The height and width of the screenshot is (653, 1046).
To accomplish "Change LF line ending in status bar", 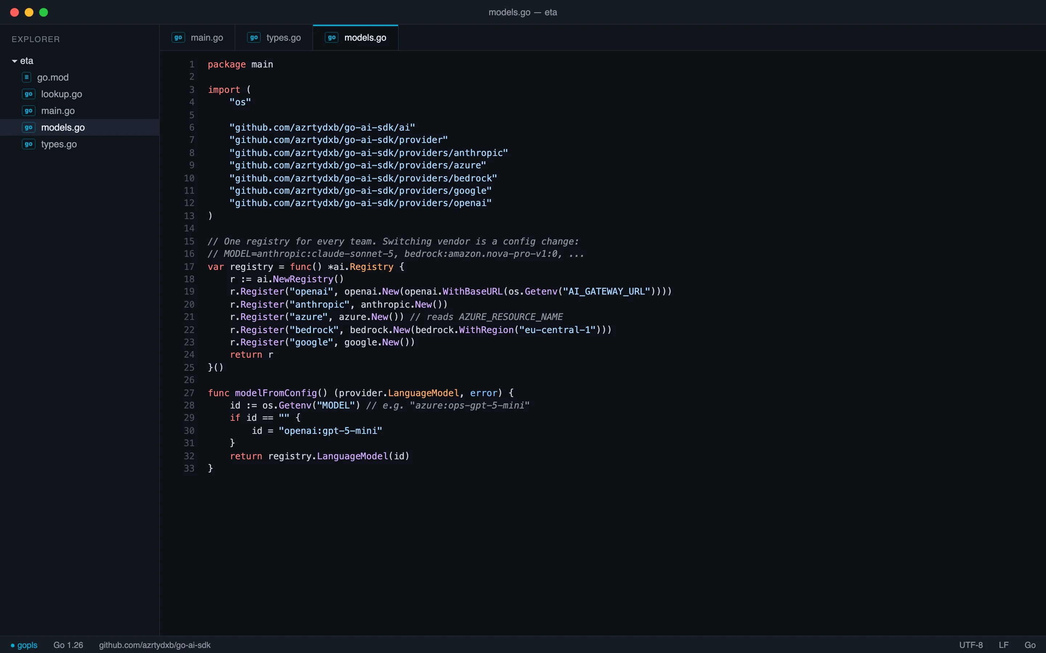I will click(1004, 645).
